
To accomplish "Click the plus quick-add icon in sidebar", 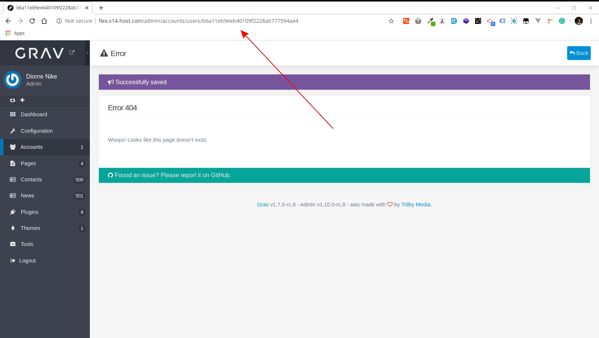I will (x=22, y=100).
